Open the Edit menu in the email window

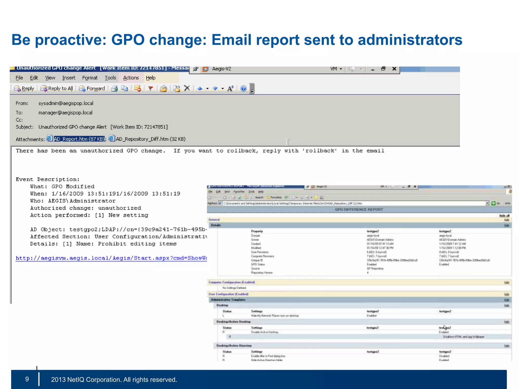pos(34,78)
